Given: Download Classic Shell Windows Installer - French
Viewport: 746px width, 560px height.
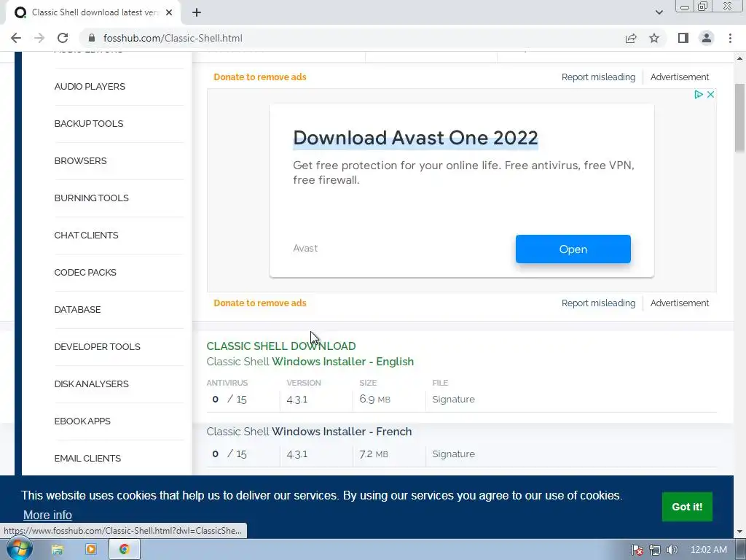Looking at the screenshot, I should click(309, 432).
